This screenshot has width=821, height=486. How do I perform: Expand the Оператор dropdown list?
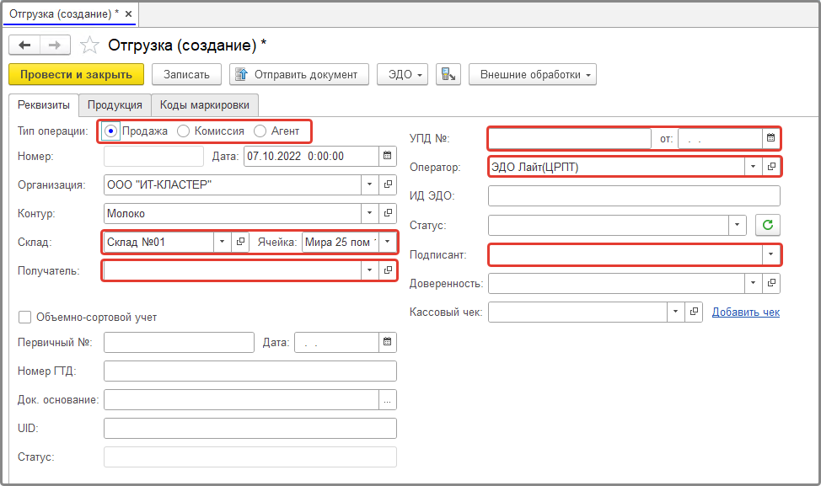click(x=753, y=167)
